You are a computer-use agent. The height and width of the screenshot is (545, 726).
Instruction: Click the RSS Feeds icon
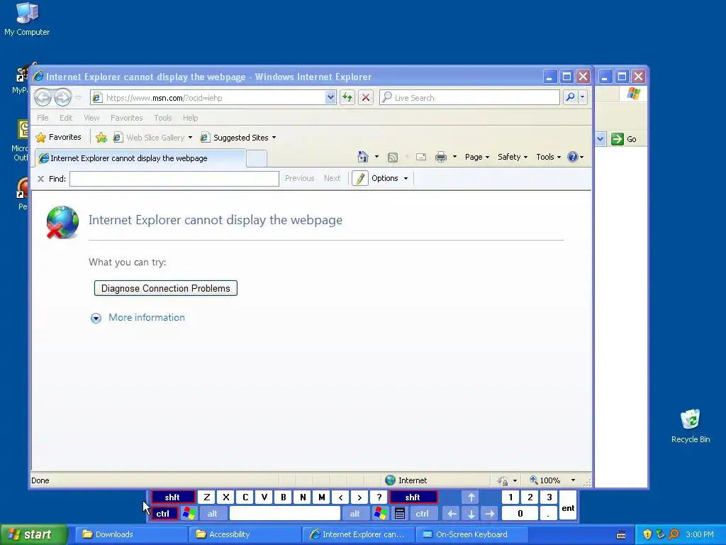pyautogui.click(x=393, y=157)
